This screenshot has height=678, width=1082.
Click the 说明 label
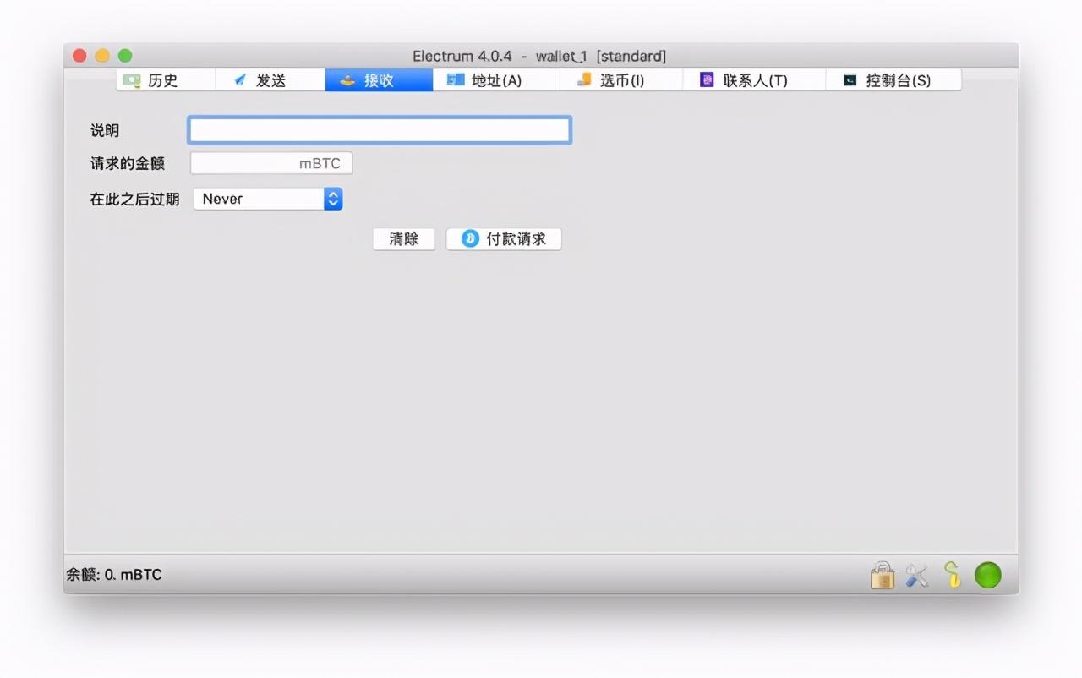click(105, 130)
